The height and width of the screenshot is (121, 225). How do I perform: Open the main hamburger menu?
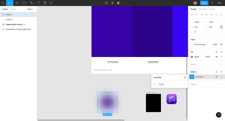tap(3, 3)
